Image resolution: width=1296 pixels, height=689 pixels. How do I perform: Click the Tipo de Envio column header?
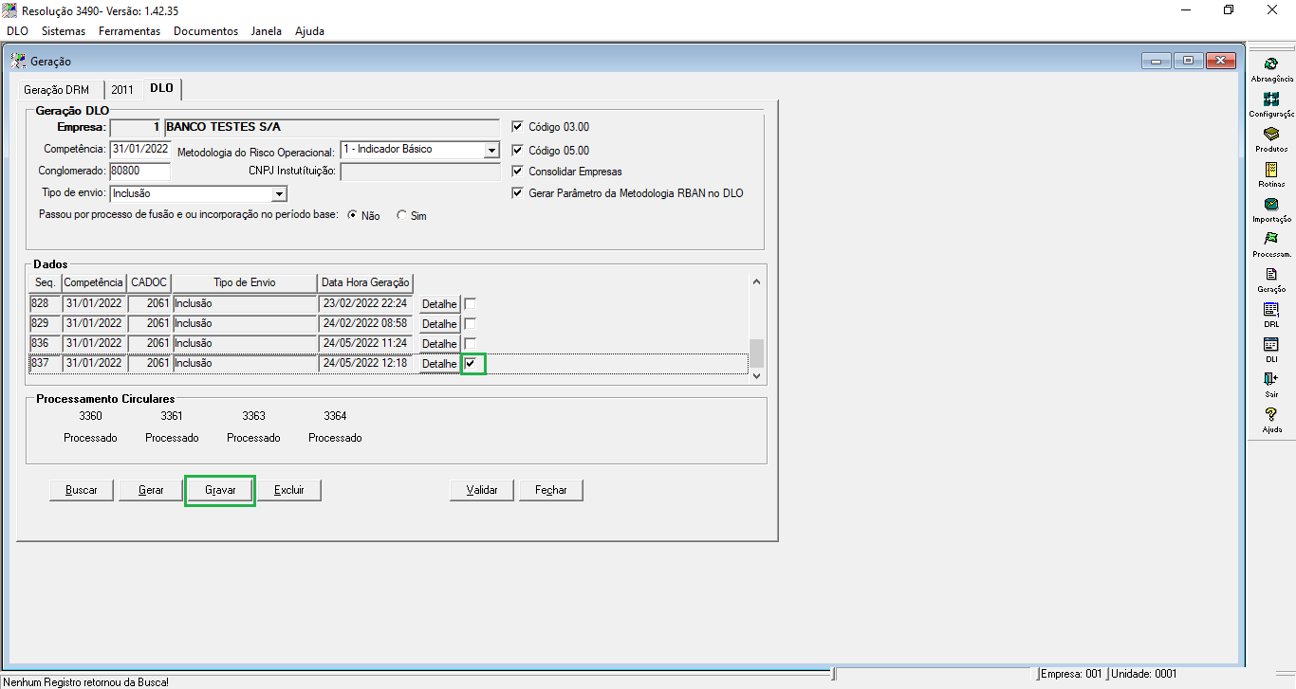click(245, 282)
